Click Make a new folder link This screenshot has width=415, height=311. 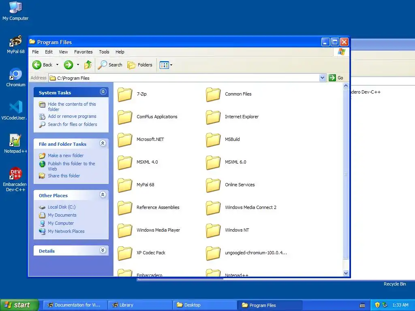click(x=66, y=155)
